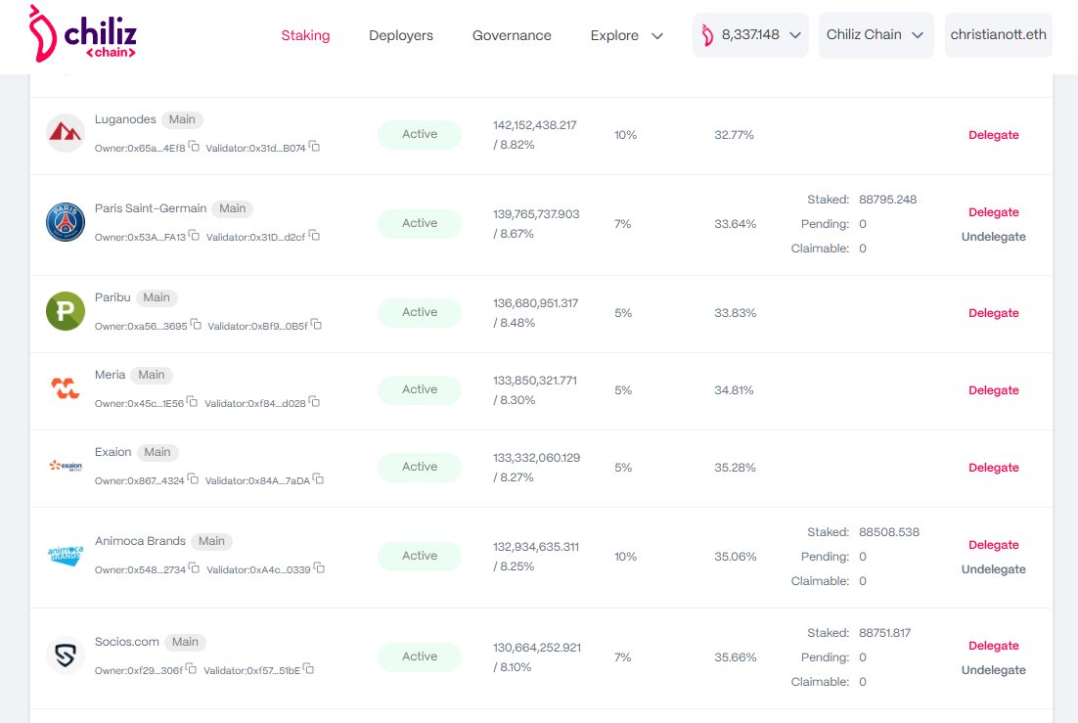Click the Paris Saint-Germain validator name

click(x=151, y=207)
